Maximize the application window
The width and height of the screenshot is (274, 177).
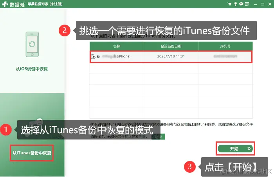point(262,4)
